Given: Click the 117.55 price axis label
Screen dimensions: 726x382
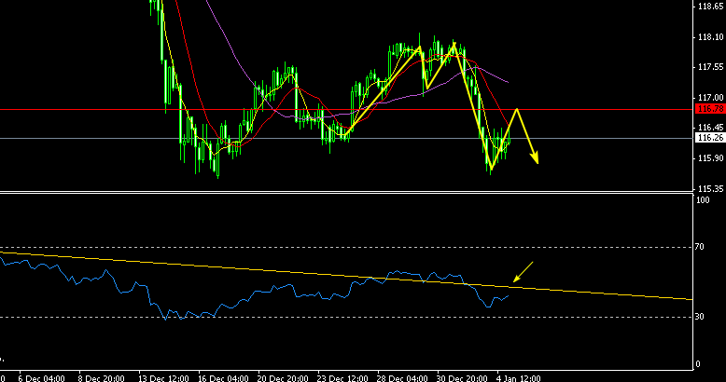Looking at the screenshot, I should point(711,67).
